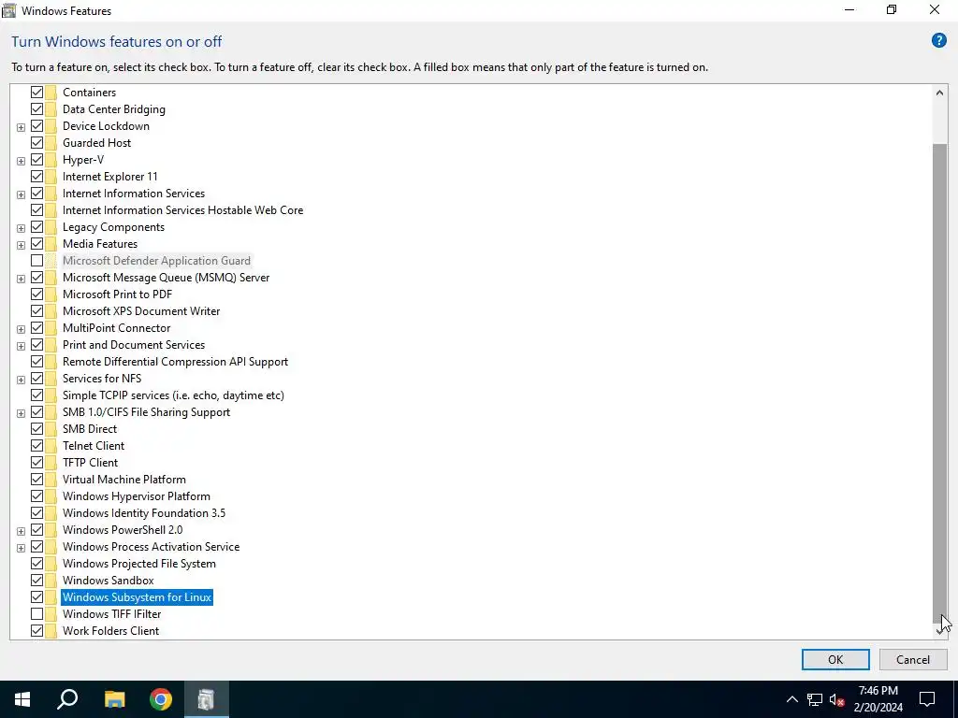
Task: Open File Explorer from taskbar
Action: [114, 699]
